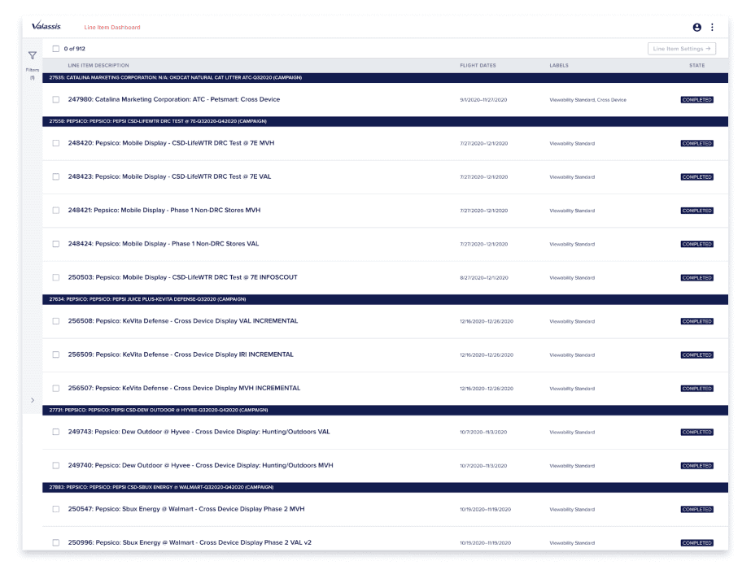Click the LINE ITEM DESCRIPTION column header
The image size is (751, 570).
pos(98,66)
